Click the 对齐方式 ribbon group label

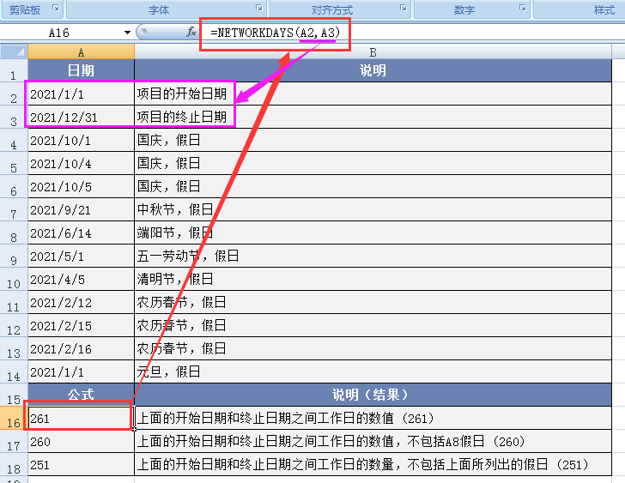[x=332, y=9]
